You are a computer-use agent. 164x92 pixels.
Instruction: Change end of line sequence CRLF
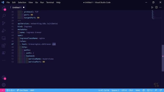click(x=131, y=90)
